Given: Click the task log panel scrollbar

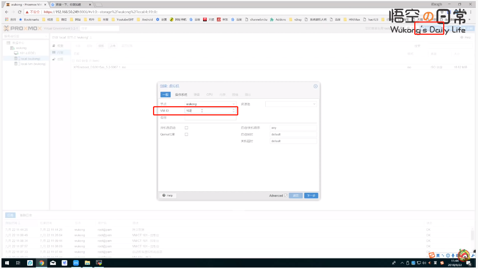Looking at the screenshot, I should [x=472, y=235].
